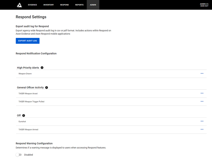Viewport: 212px width, 161px height.
Task: Open the High Priority Alerts info icon
Action: click(x=42, y=68)
